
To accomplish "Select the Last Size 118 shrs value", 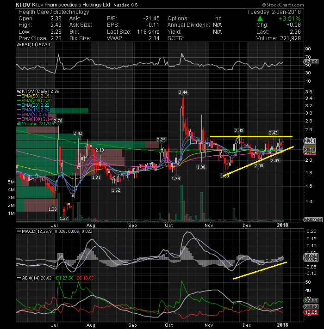I will click(x=148, y=32).
